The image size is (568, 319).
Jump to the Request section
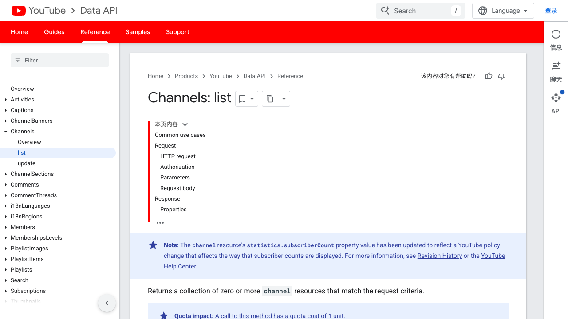(165, 146)
